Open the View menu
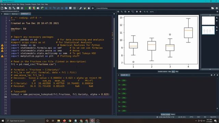The height and width of the screenshot is (123, 219). [x=42, y=4]
